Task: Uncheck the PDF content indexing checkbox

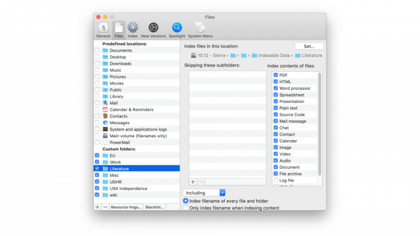Action: [x=275, y=75]
